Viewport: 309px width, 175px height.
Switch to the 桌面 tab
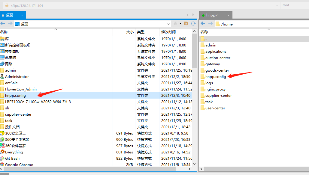[11, 15]
